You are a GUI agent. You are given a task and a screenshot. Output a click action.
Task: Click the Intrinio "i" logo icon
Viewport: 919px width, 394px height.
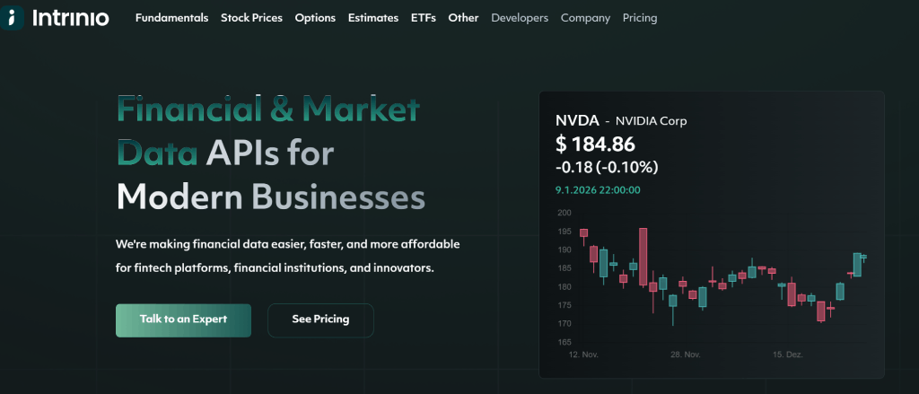[x=12, y=17]
